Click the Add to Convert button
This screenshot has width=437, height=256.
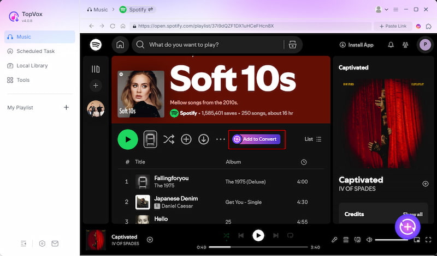click(256, 139)
